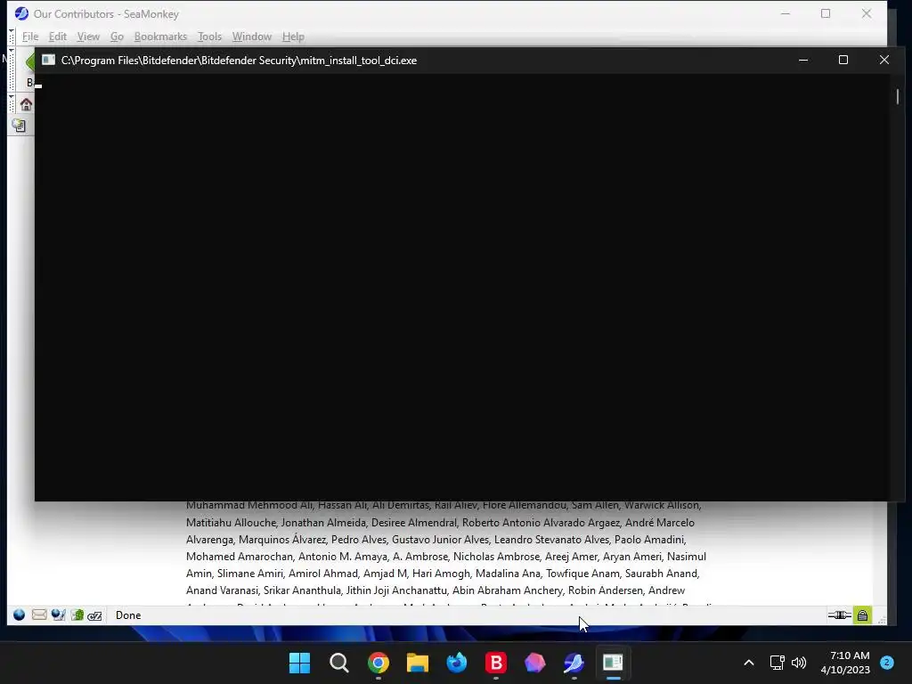Collapse the SeaMonkey menu bar grippy
Screen dimensions: 912x684
(x=11, y=36)
